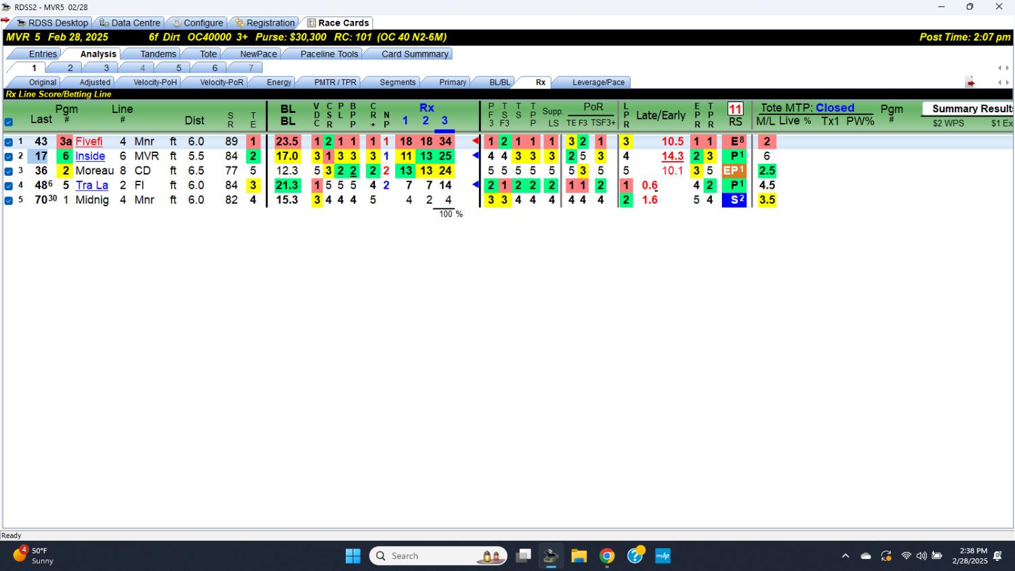The image size is (1015, 571).
Task: Open the Fivefi horse link
Action: point(89,142)
